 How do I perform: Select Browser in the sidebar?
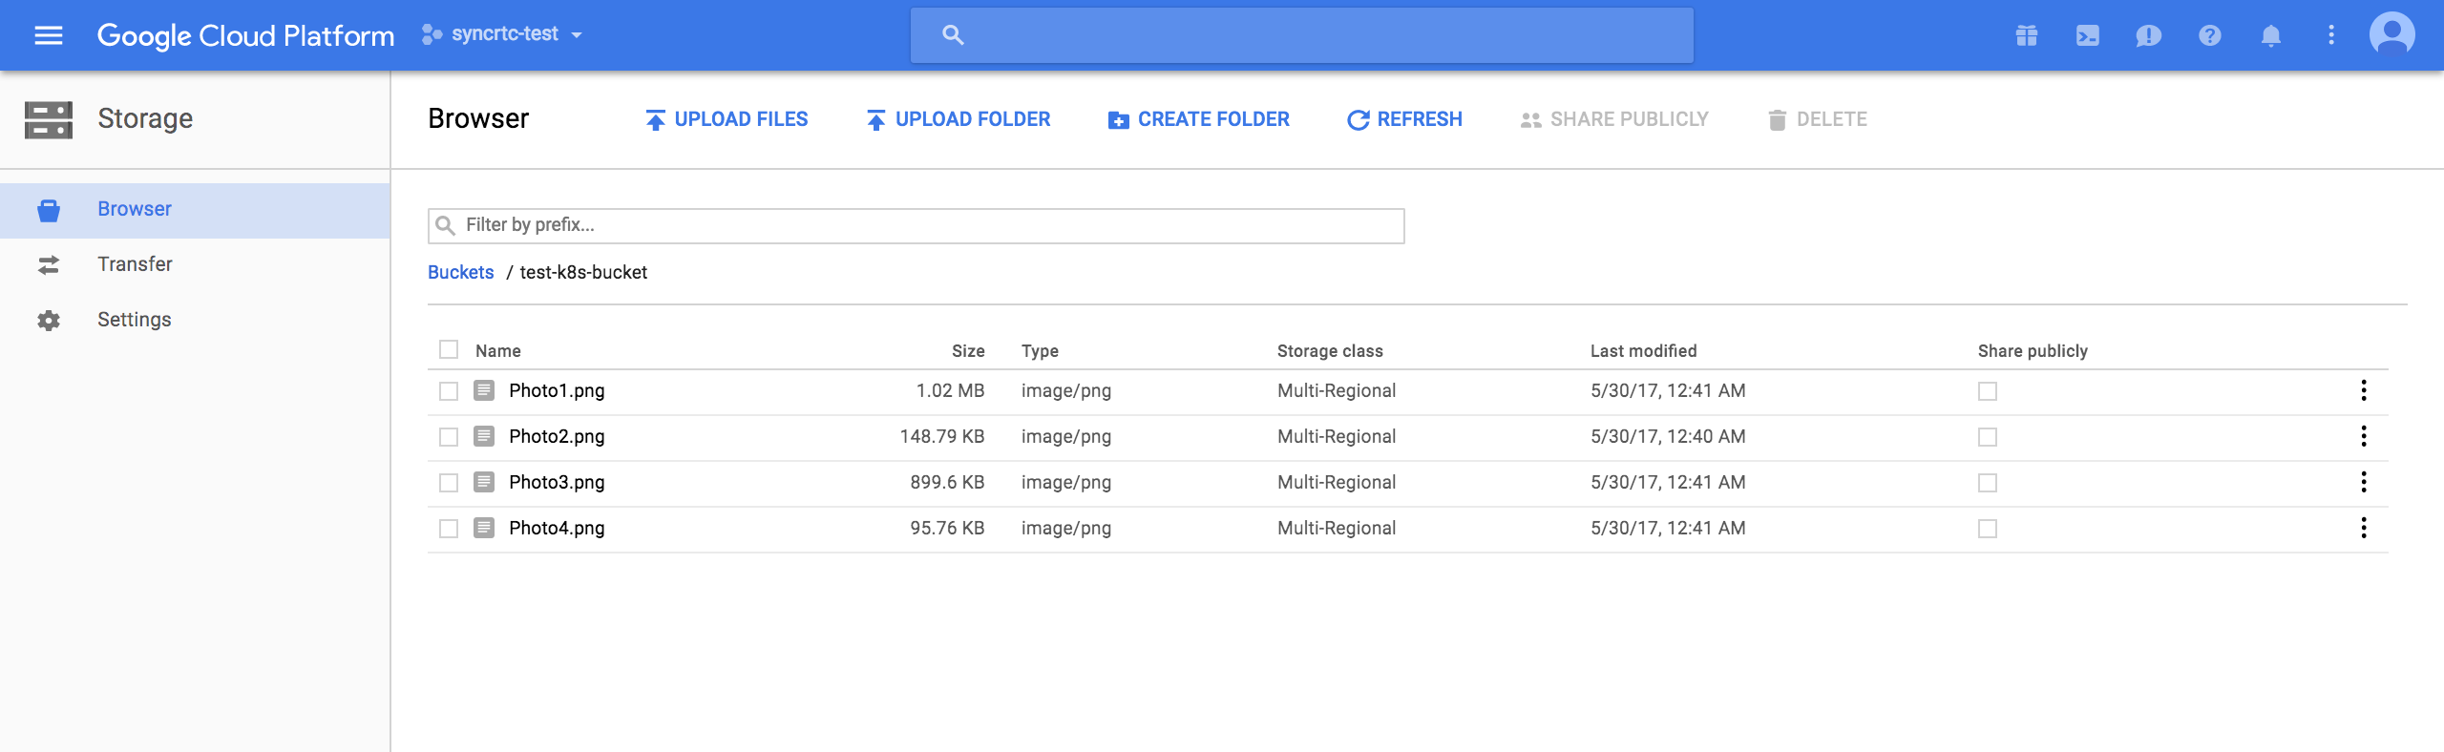tap(195, 210)
